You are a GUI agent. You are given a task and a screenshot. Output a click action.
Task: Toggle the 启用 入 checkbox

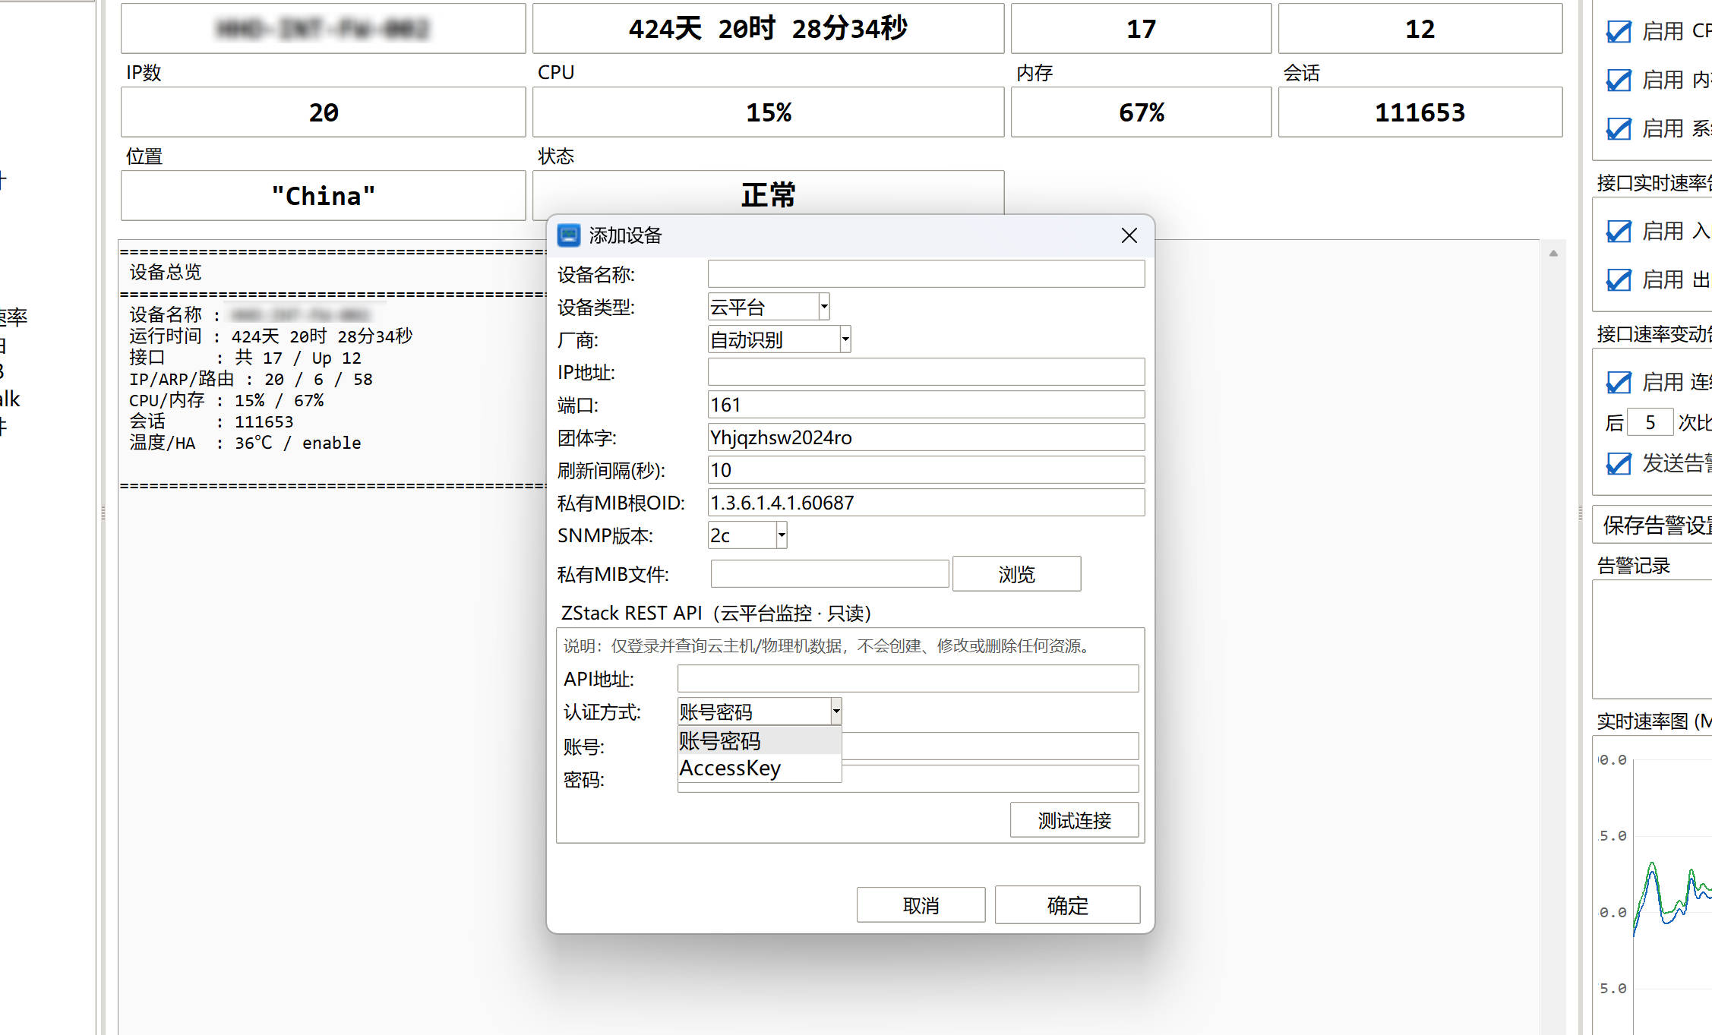(1619, 232)
